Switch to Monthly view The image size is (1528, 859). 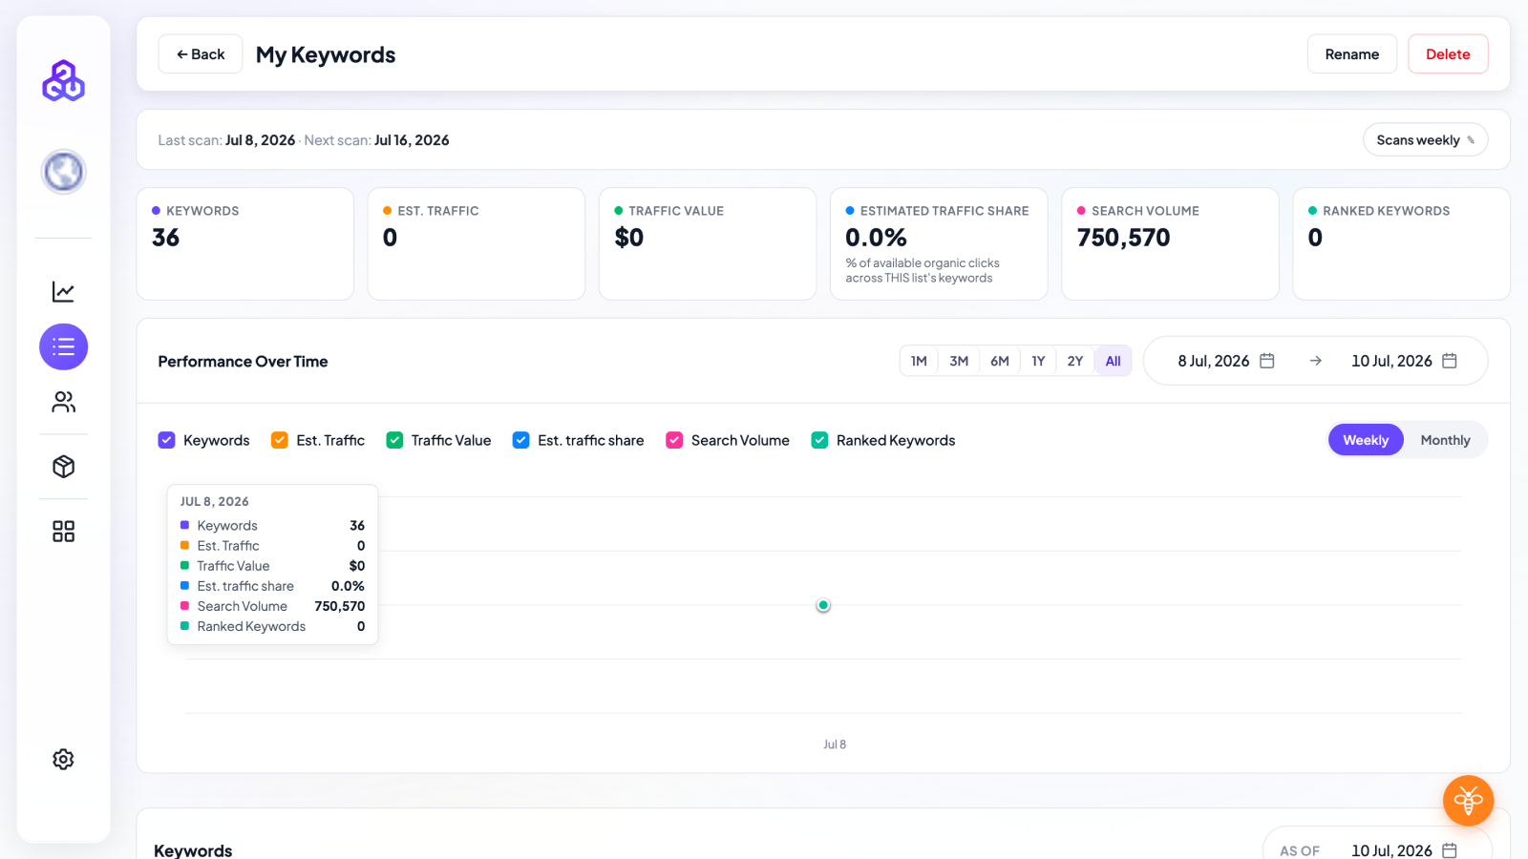click(1445, 440)
